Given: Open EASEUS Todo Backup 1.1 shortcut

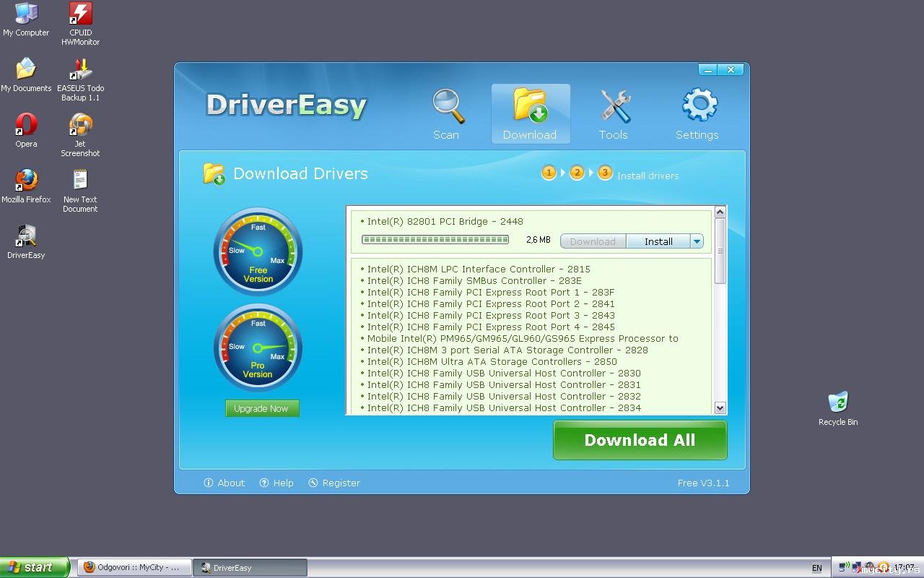Looking at the screenshot, I should [80, 79].
